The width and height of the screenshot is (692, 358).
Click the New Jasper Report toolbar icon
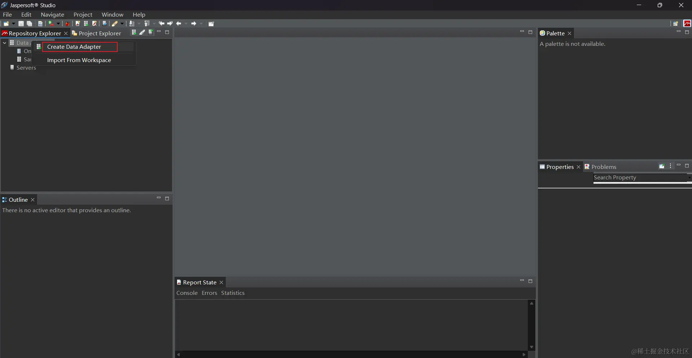pyautogui.click(x=78, y=23)
